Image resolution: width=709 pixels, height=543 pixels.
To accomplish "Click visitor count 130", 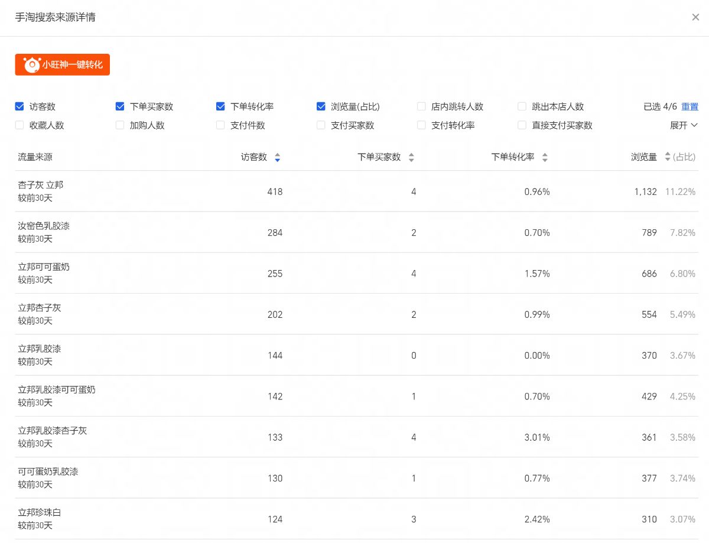I will coord(275,479).
